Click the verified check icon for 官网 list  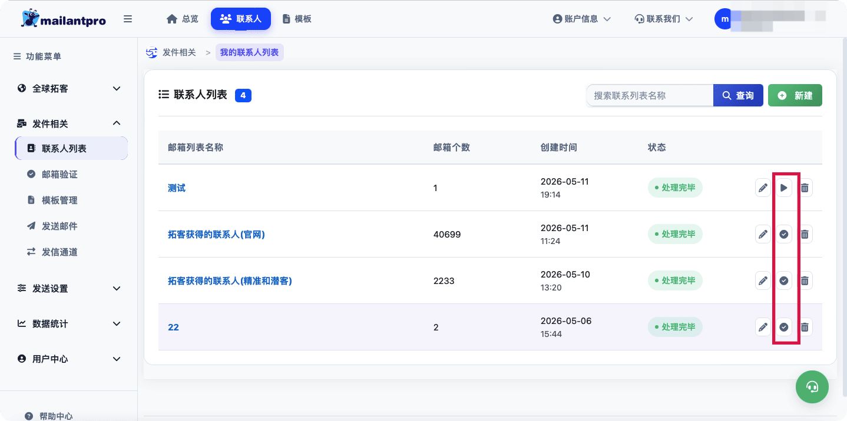[783, 234]
